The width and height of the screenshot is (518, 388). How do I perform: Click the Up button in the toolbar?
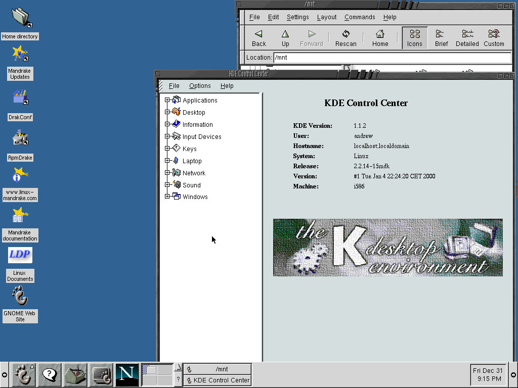click(x=285, y=37)
